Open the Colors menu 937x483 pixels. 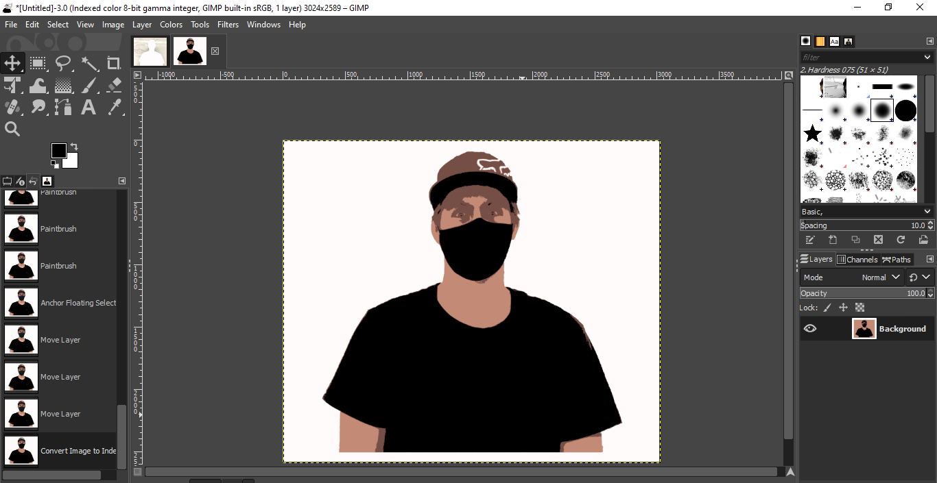click(171, 25)
